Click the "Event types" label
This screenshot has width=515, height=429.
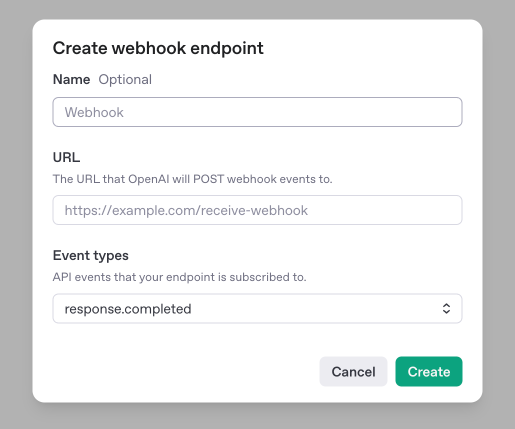coord(90,255)
